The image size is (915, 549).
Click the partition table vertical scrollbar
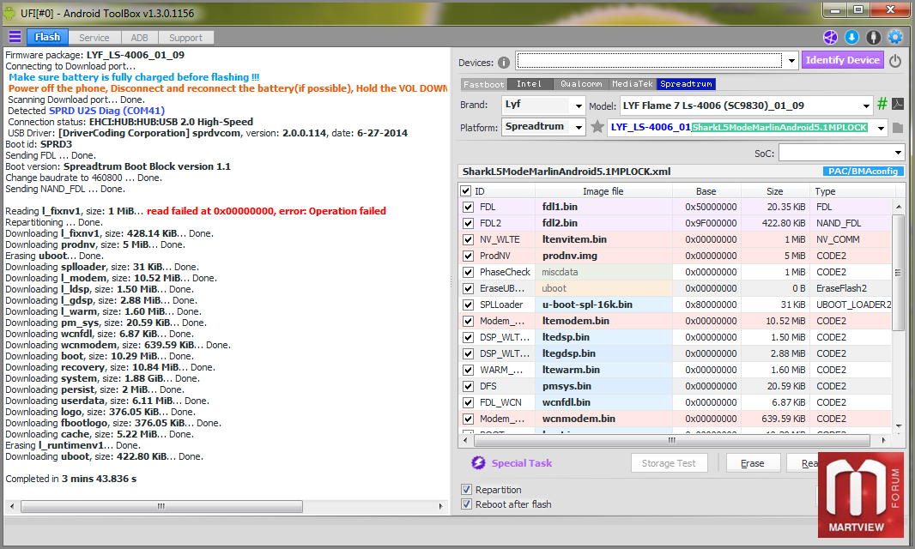[898, 273]
